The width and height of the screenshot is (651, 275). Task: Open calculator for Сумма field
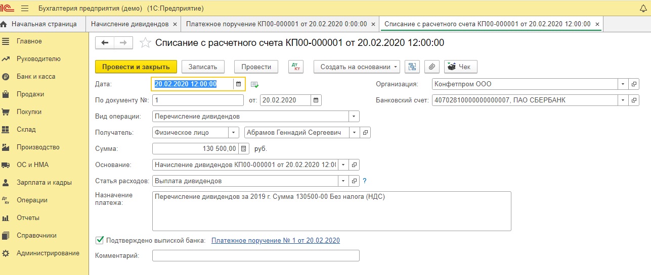244,149
